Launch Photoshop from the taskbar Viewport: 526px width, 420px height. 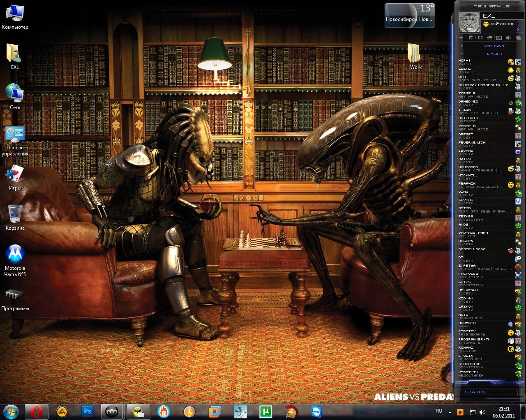87,411
